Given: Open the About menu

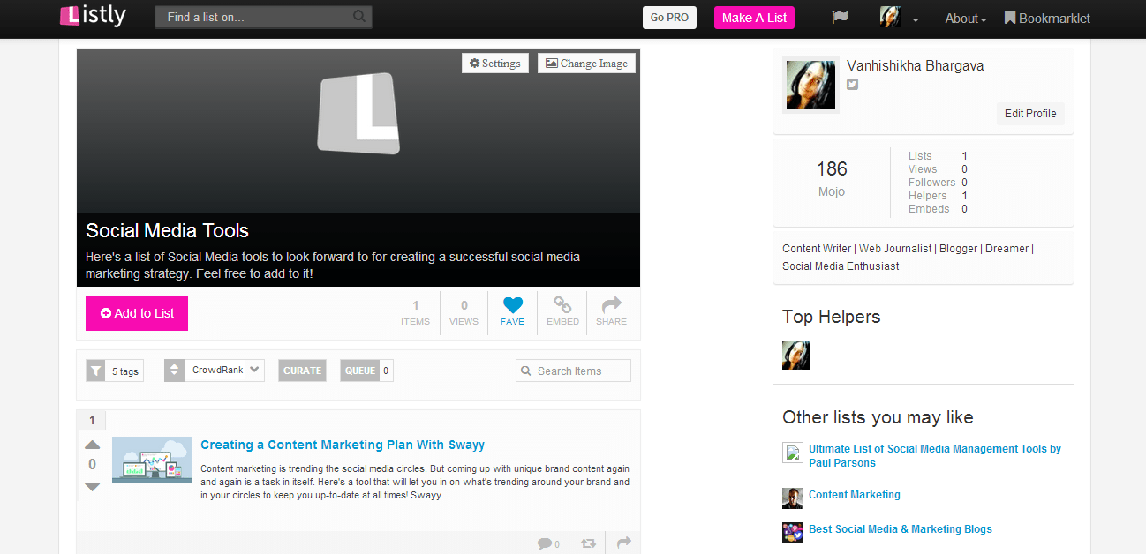Looking at the screenshot, I should (966, 18).
